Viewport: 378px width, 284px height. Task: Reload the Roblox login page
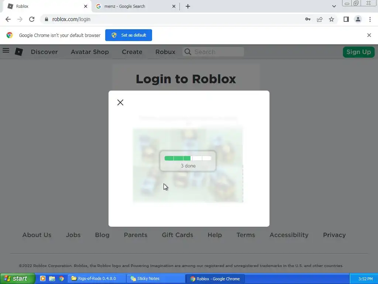click(x=32, y=19)
